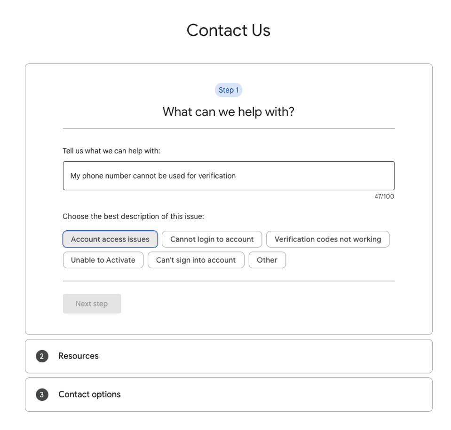The width and height of the screenshot is (451, 430).
Task: Click the Step 1 badge
Action: [x=229, y=90]
